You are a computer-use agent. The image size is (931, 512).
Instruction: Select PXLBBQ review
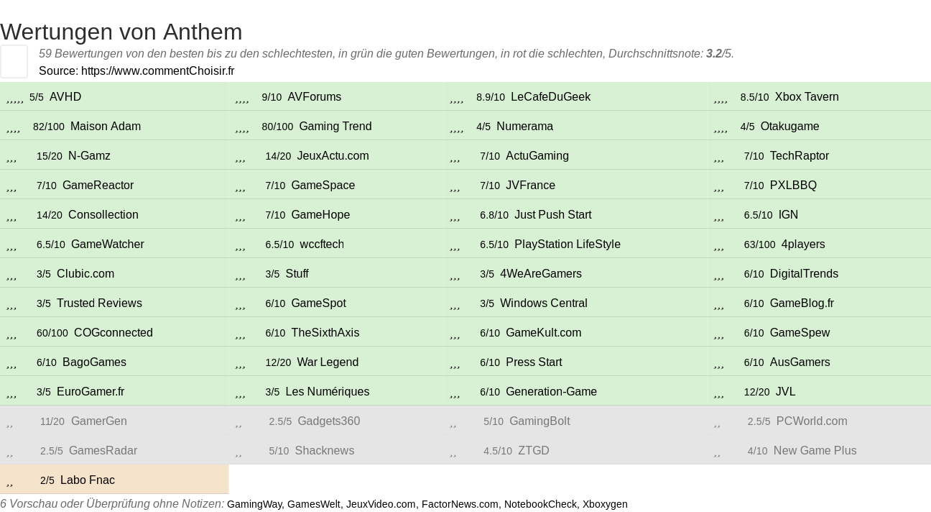pyautogui.click(x=794, y=186)
